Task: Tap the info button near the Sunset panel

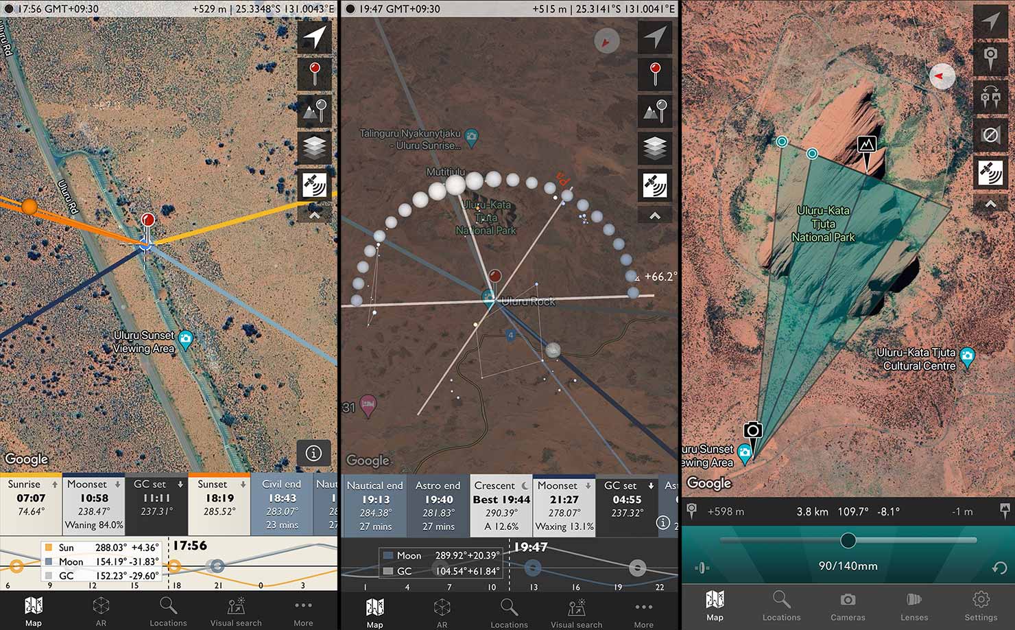Action: pyautogui.click(x=314, y=453)
